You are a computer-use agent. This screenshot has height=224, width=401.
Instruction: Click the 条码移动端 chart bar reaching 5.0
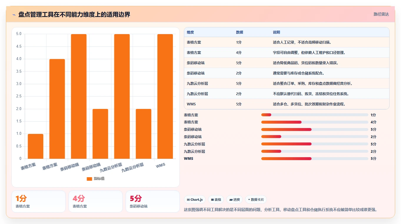79,97
